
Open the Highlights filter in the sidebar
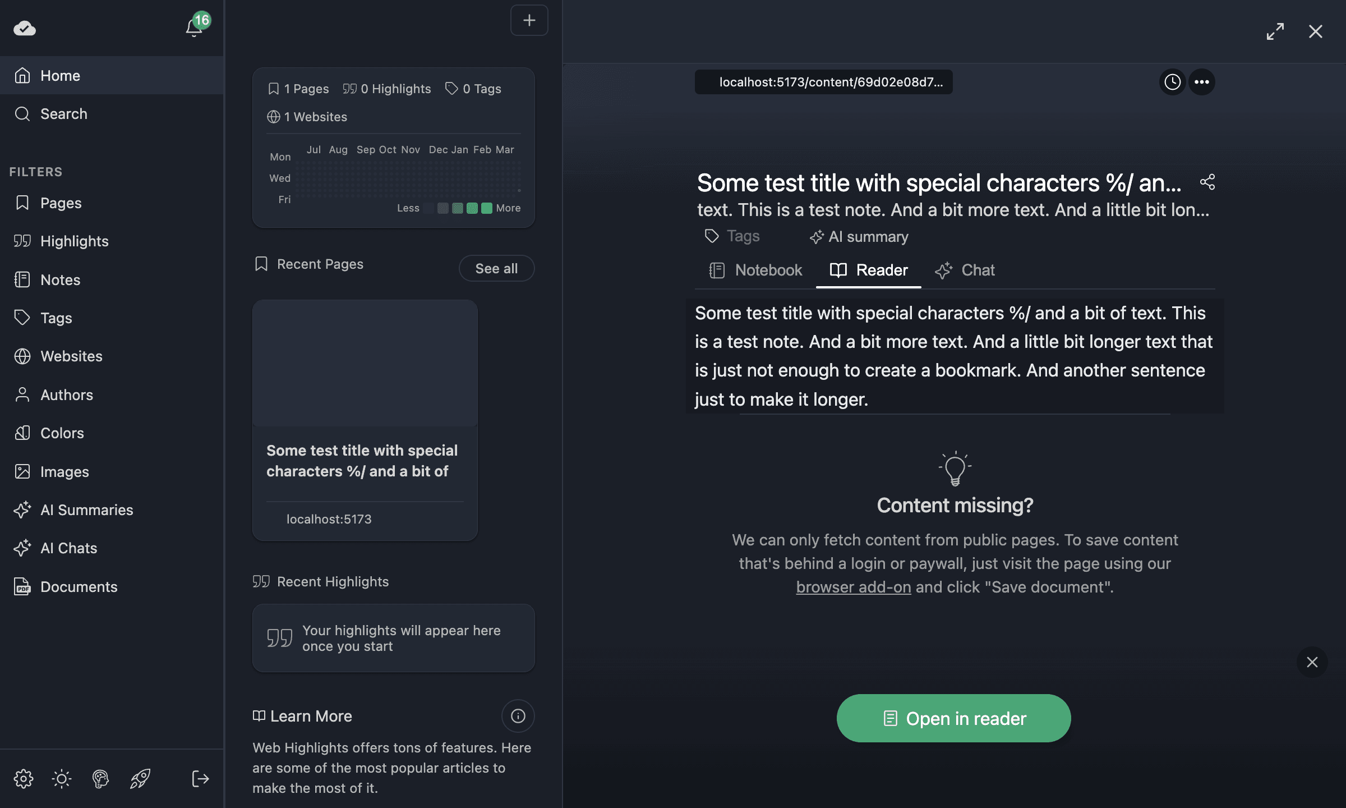pyautogui.click(x=74, y=241)
